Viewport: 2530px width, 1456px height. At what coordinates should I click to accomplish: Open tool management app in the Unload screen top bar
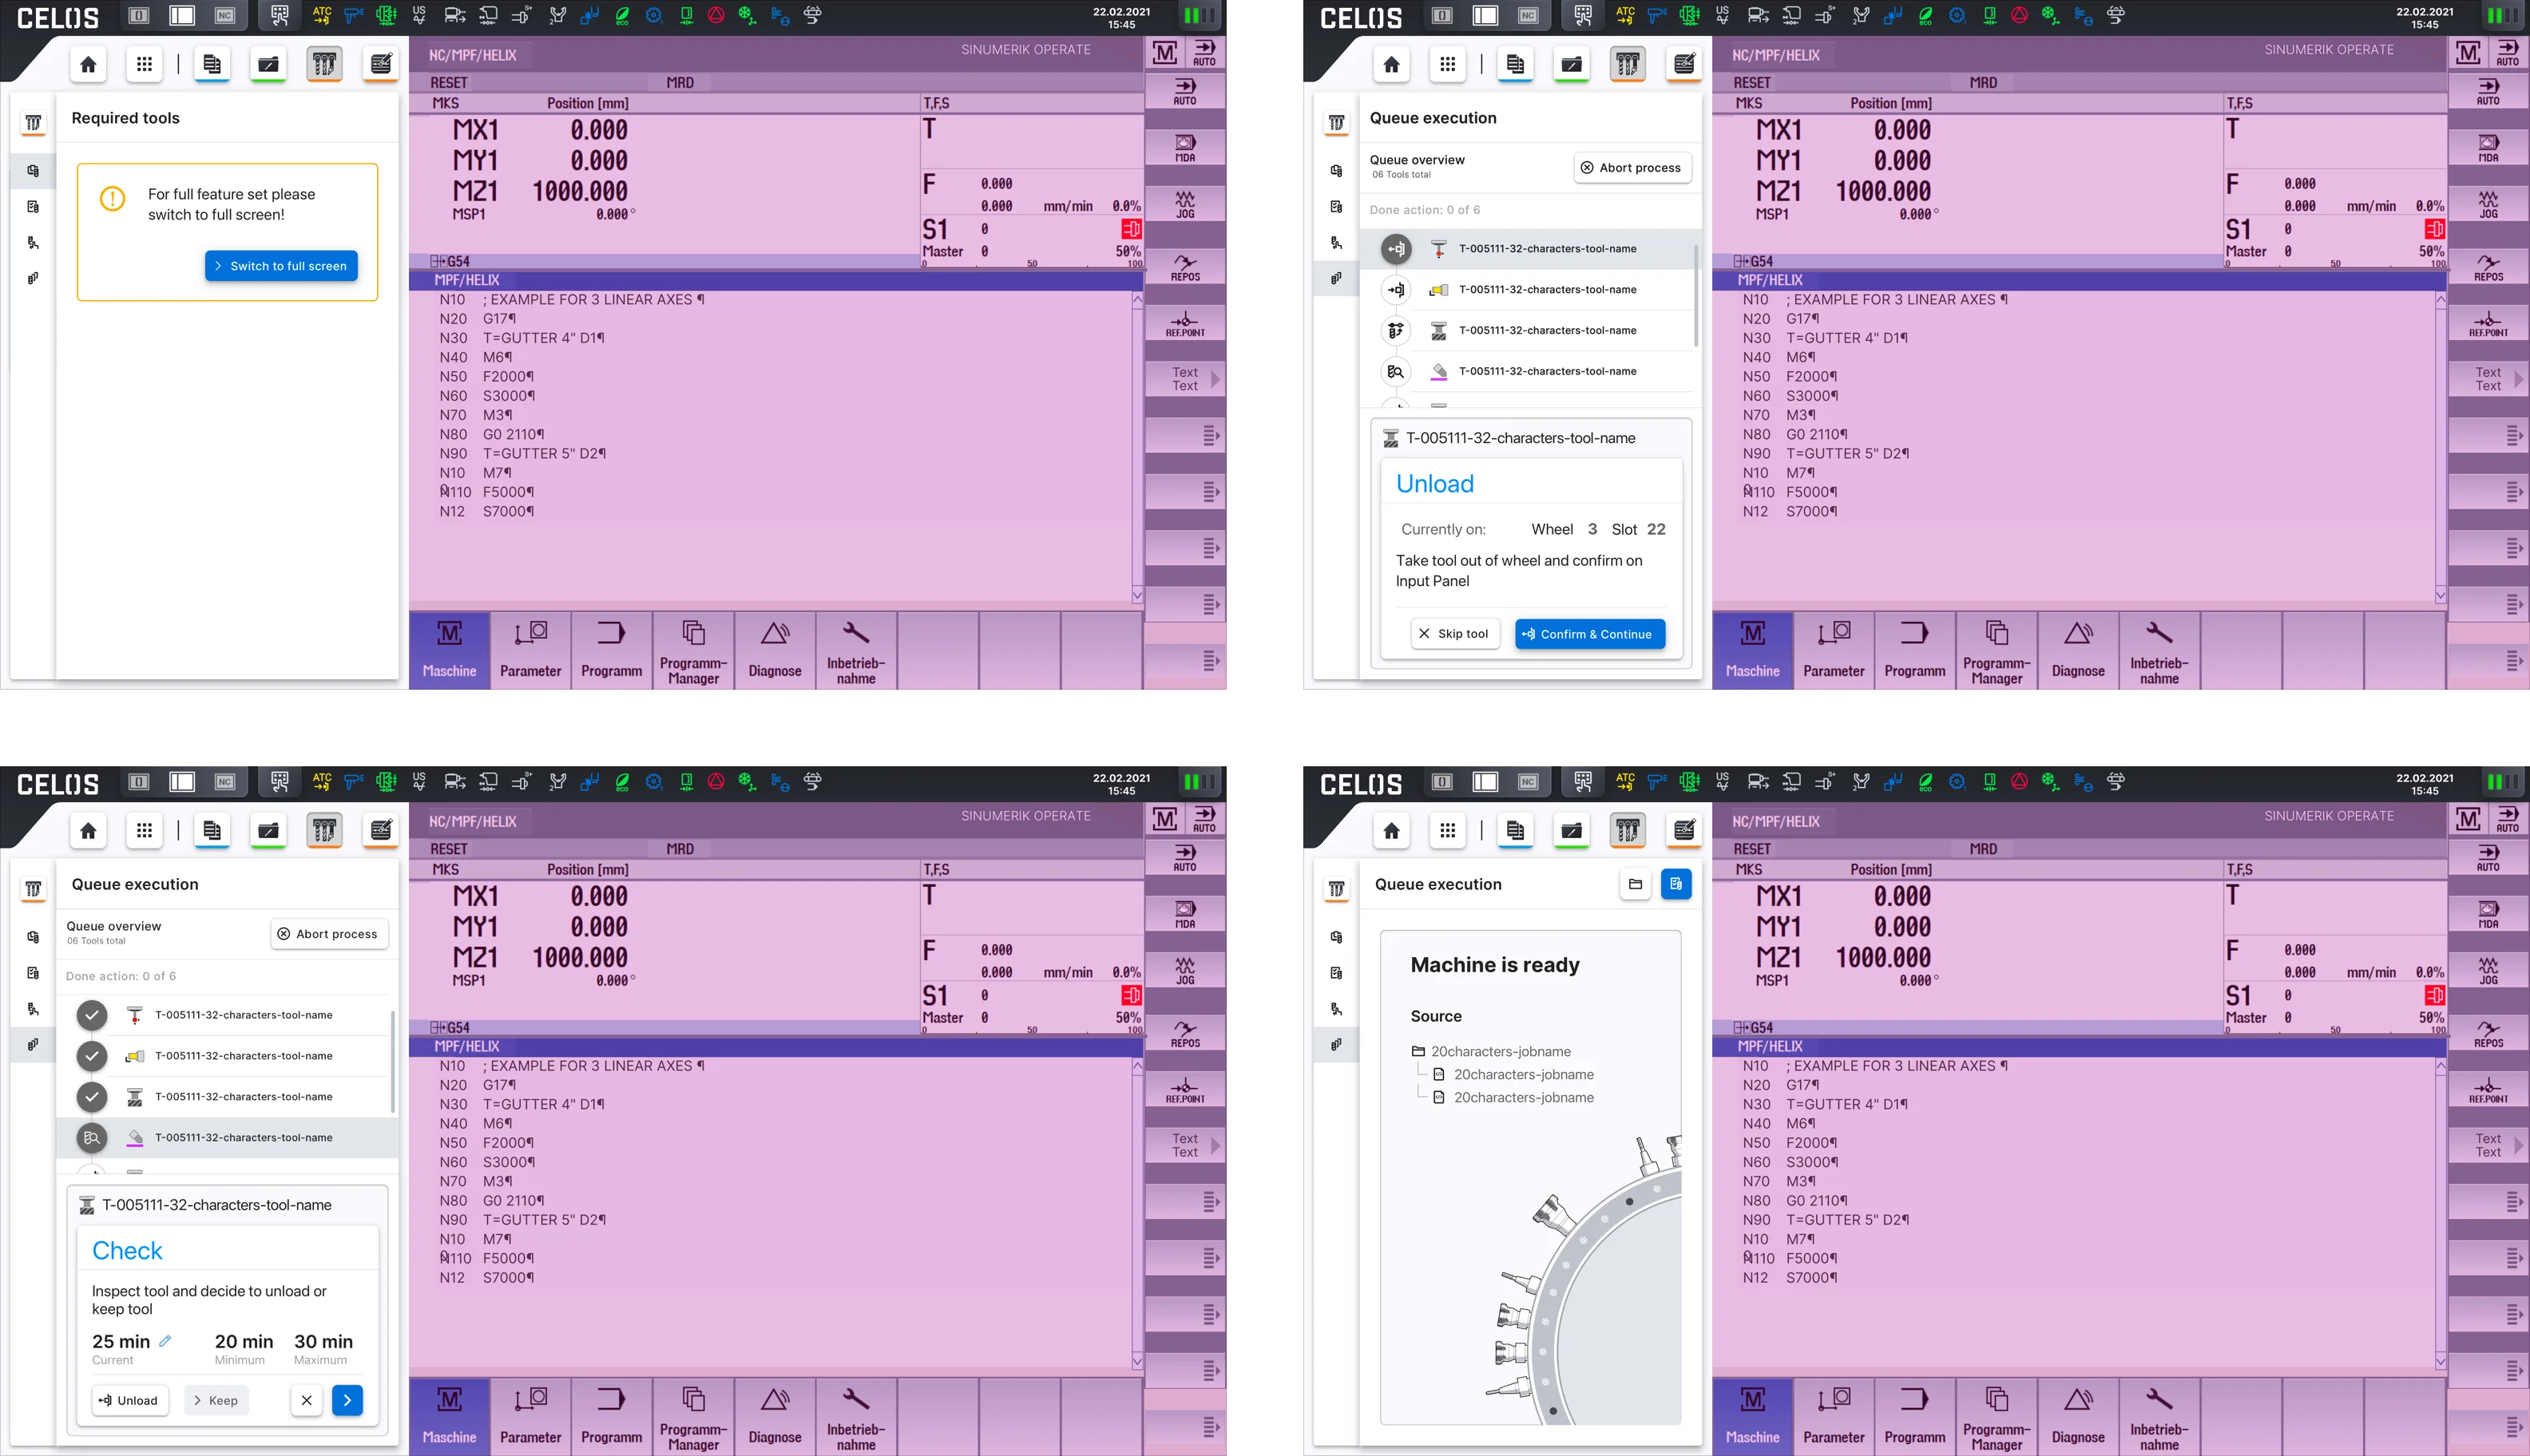tap(1628, 65)
